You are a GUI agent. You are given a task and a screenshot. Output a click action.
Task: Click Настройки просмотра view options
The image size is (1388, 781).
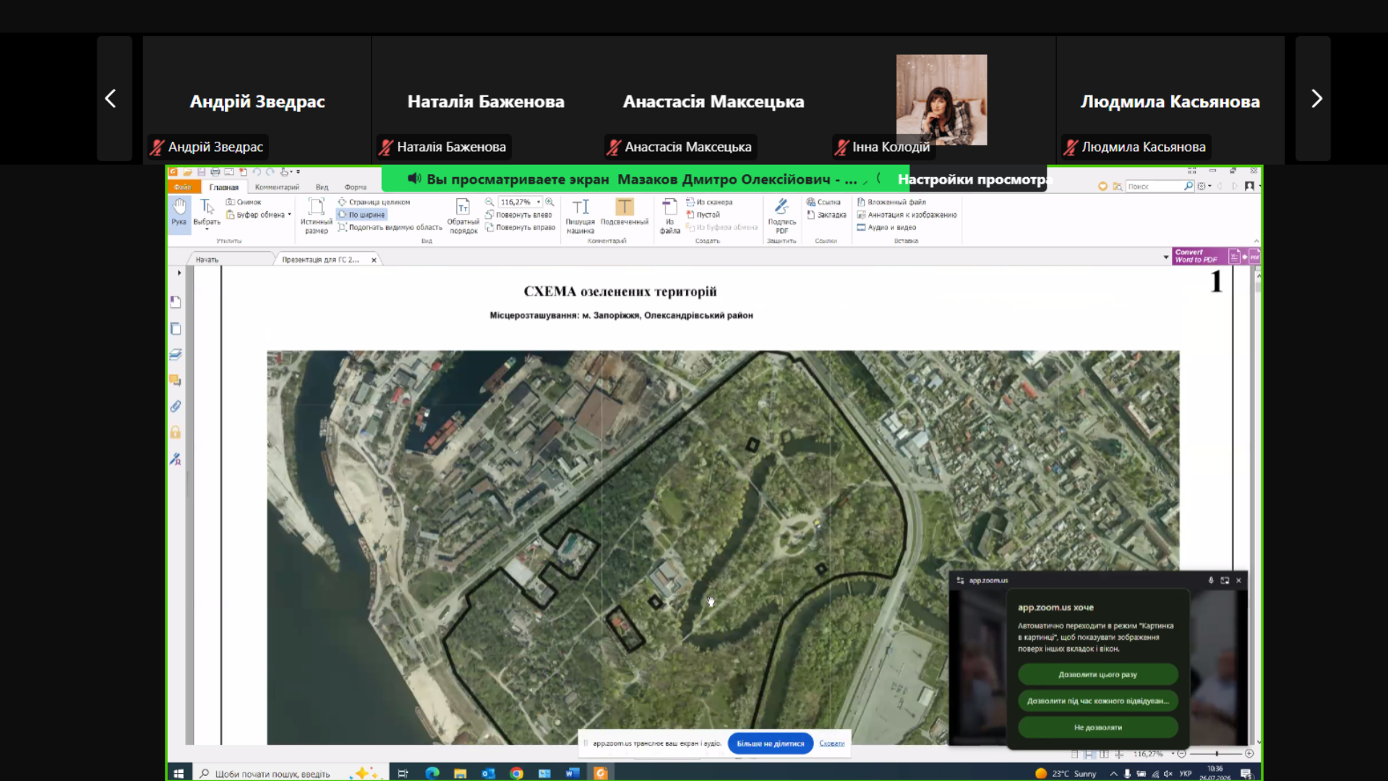pos(973,179)
